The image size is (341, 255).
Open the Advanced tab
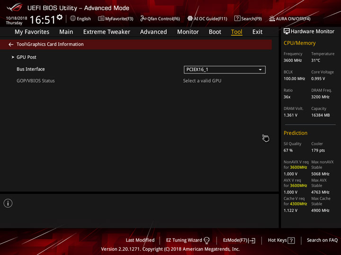[153, 32]
